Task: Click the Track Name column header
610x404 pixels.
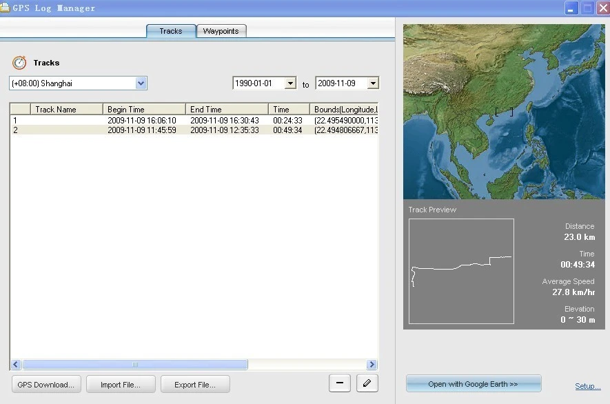Action: click(x=67, y=110)
